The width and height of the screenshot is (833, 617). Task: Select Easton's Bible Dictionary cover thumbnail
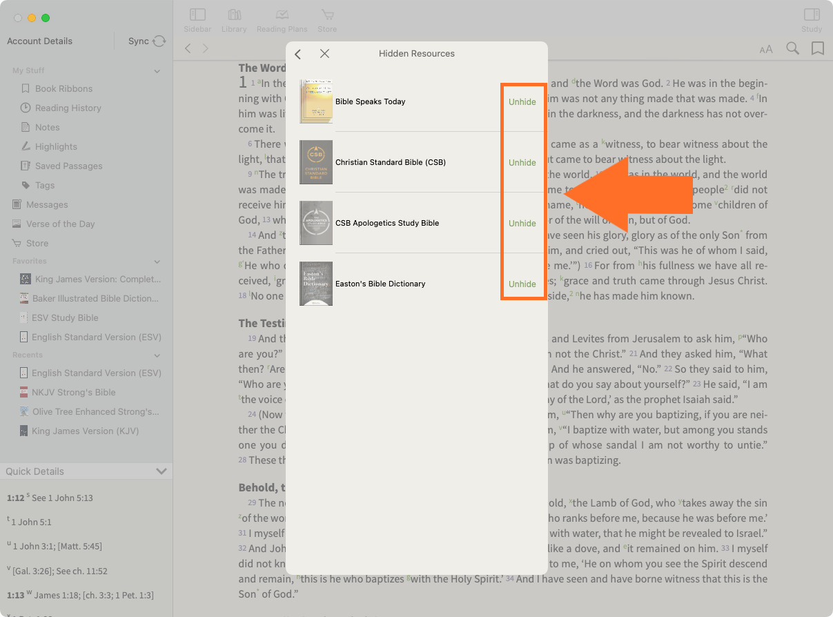coord(316,284)
